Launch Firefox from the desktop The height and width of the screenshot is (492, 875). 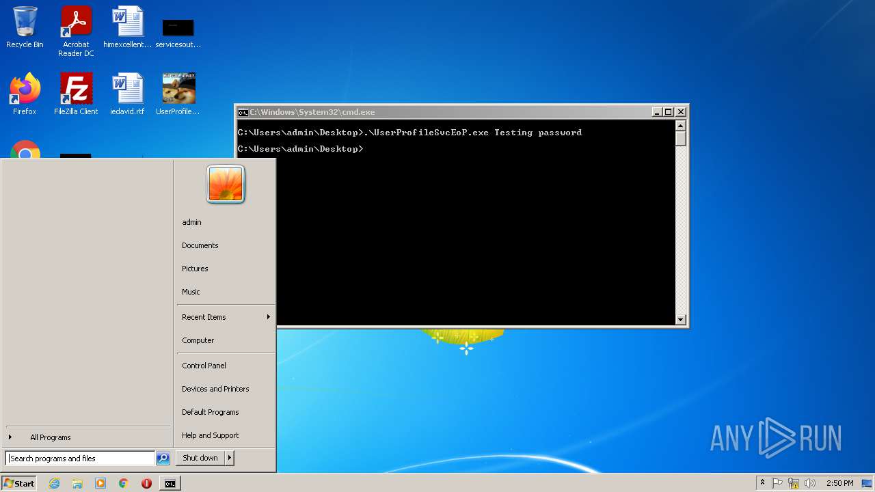point(25,94)
